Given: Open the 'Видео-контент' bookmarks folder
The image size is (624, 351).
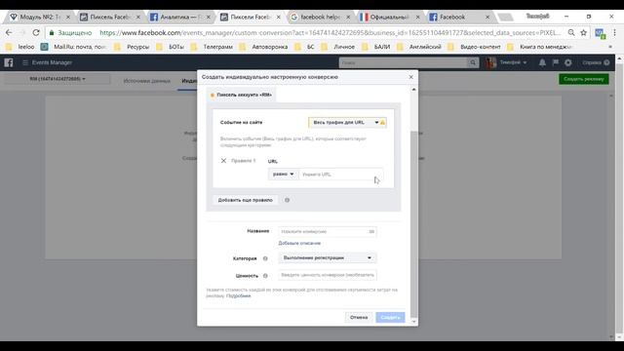Looking at the screenshot, I should click(475, 47).
